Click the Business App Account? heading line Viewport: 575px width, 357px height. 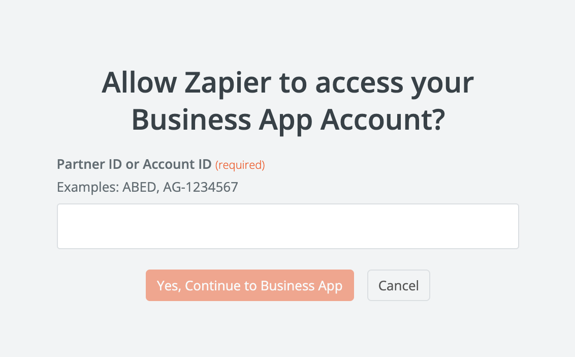(x=287, y=120)
